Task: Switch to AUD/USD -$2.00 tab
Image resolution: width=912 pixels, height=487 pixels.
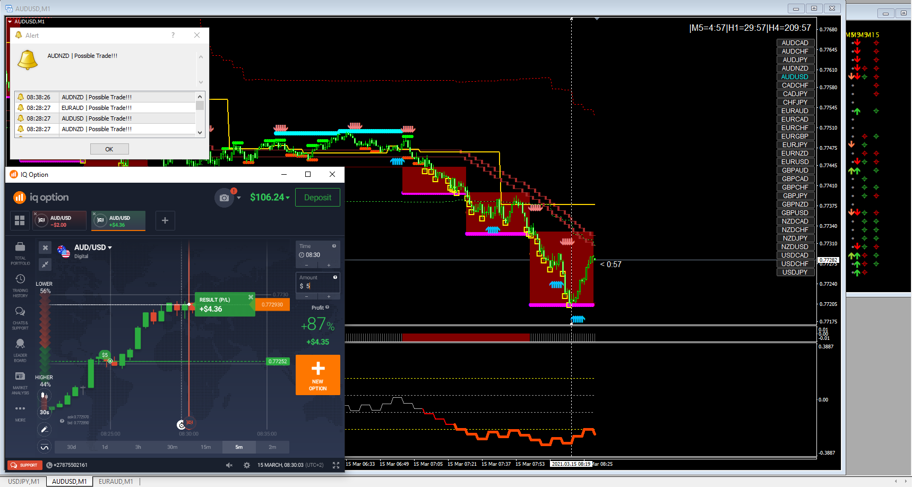Action: 59,220
